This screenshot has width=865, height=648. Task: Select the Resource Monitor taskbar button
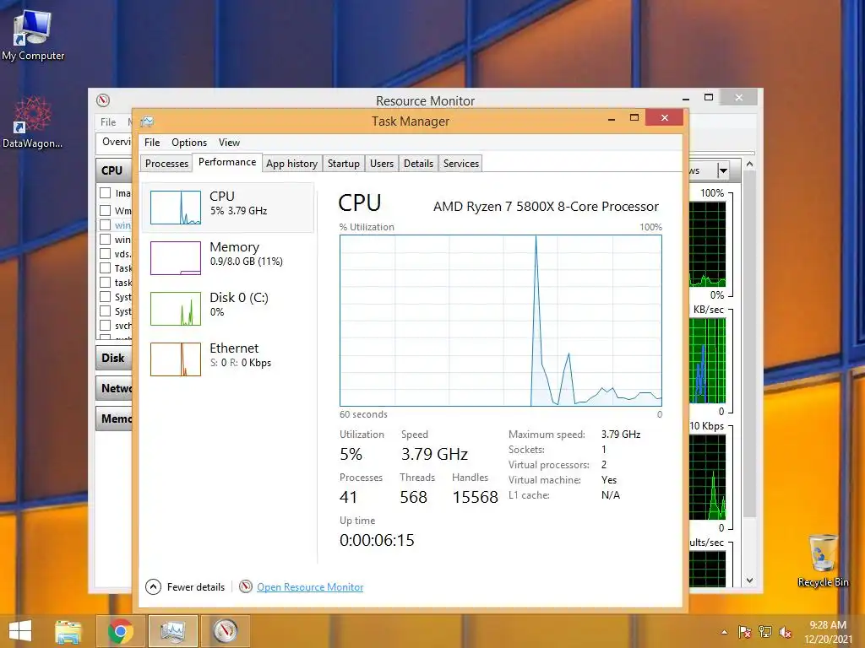click(x=225, y=631)
